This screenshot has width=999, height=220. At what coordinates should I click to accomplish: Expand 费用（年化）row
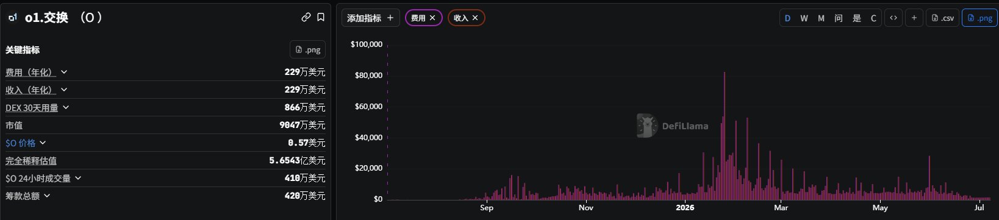64,72
